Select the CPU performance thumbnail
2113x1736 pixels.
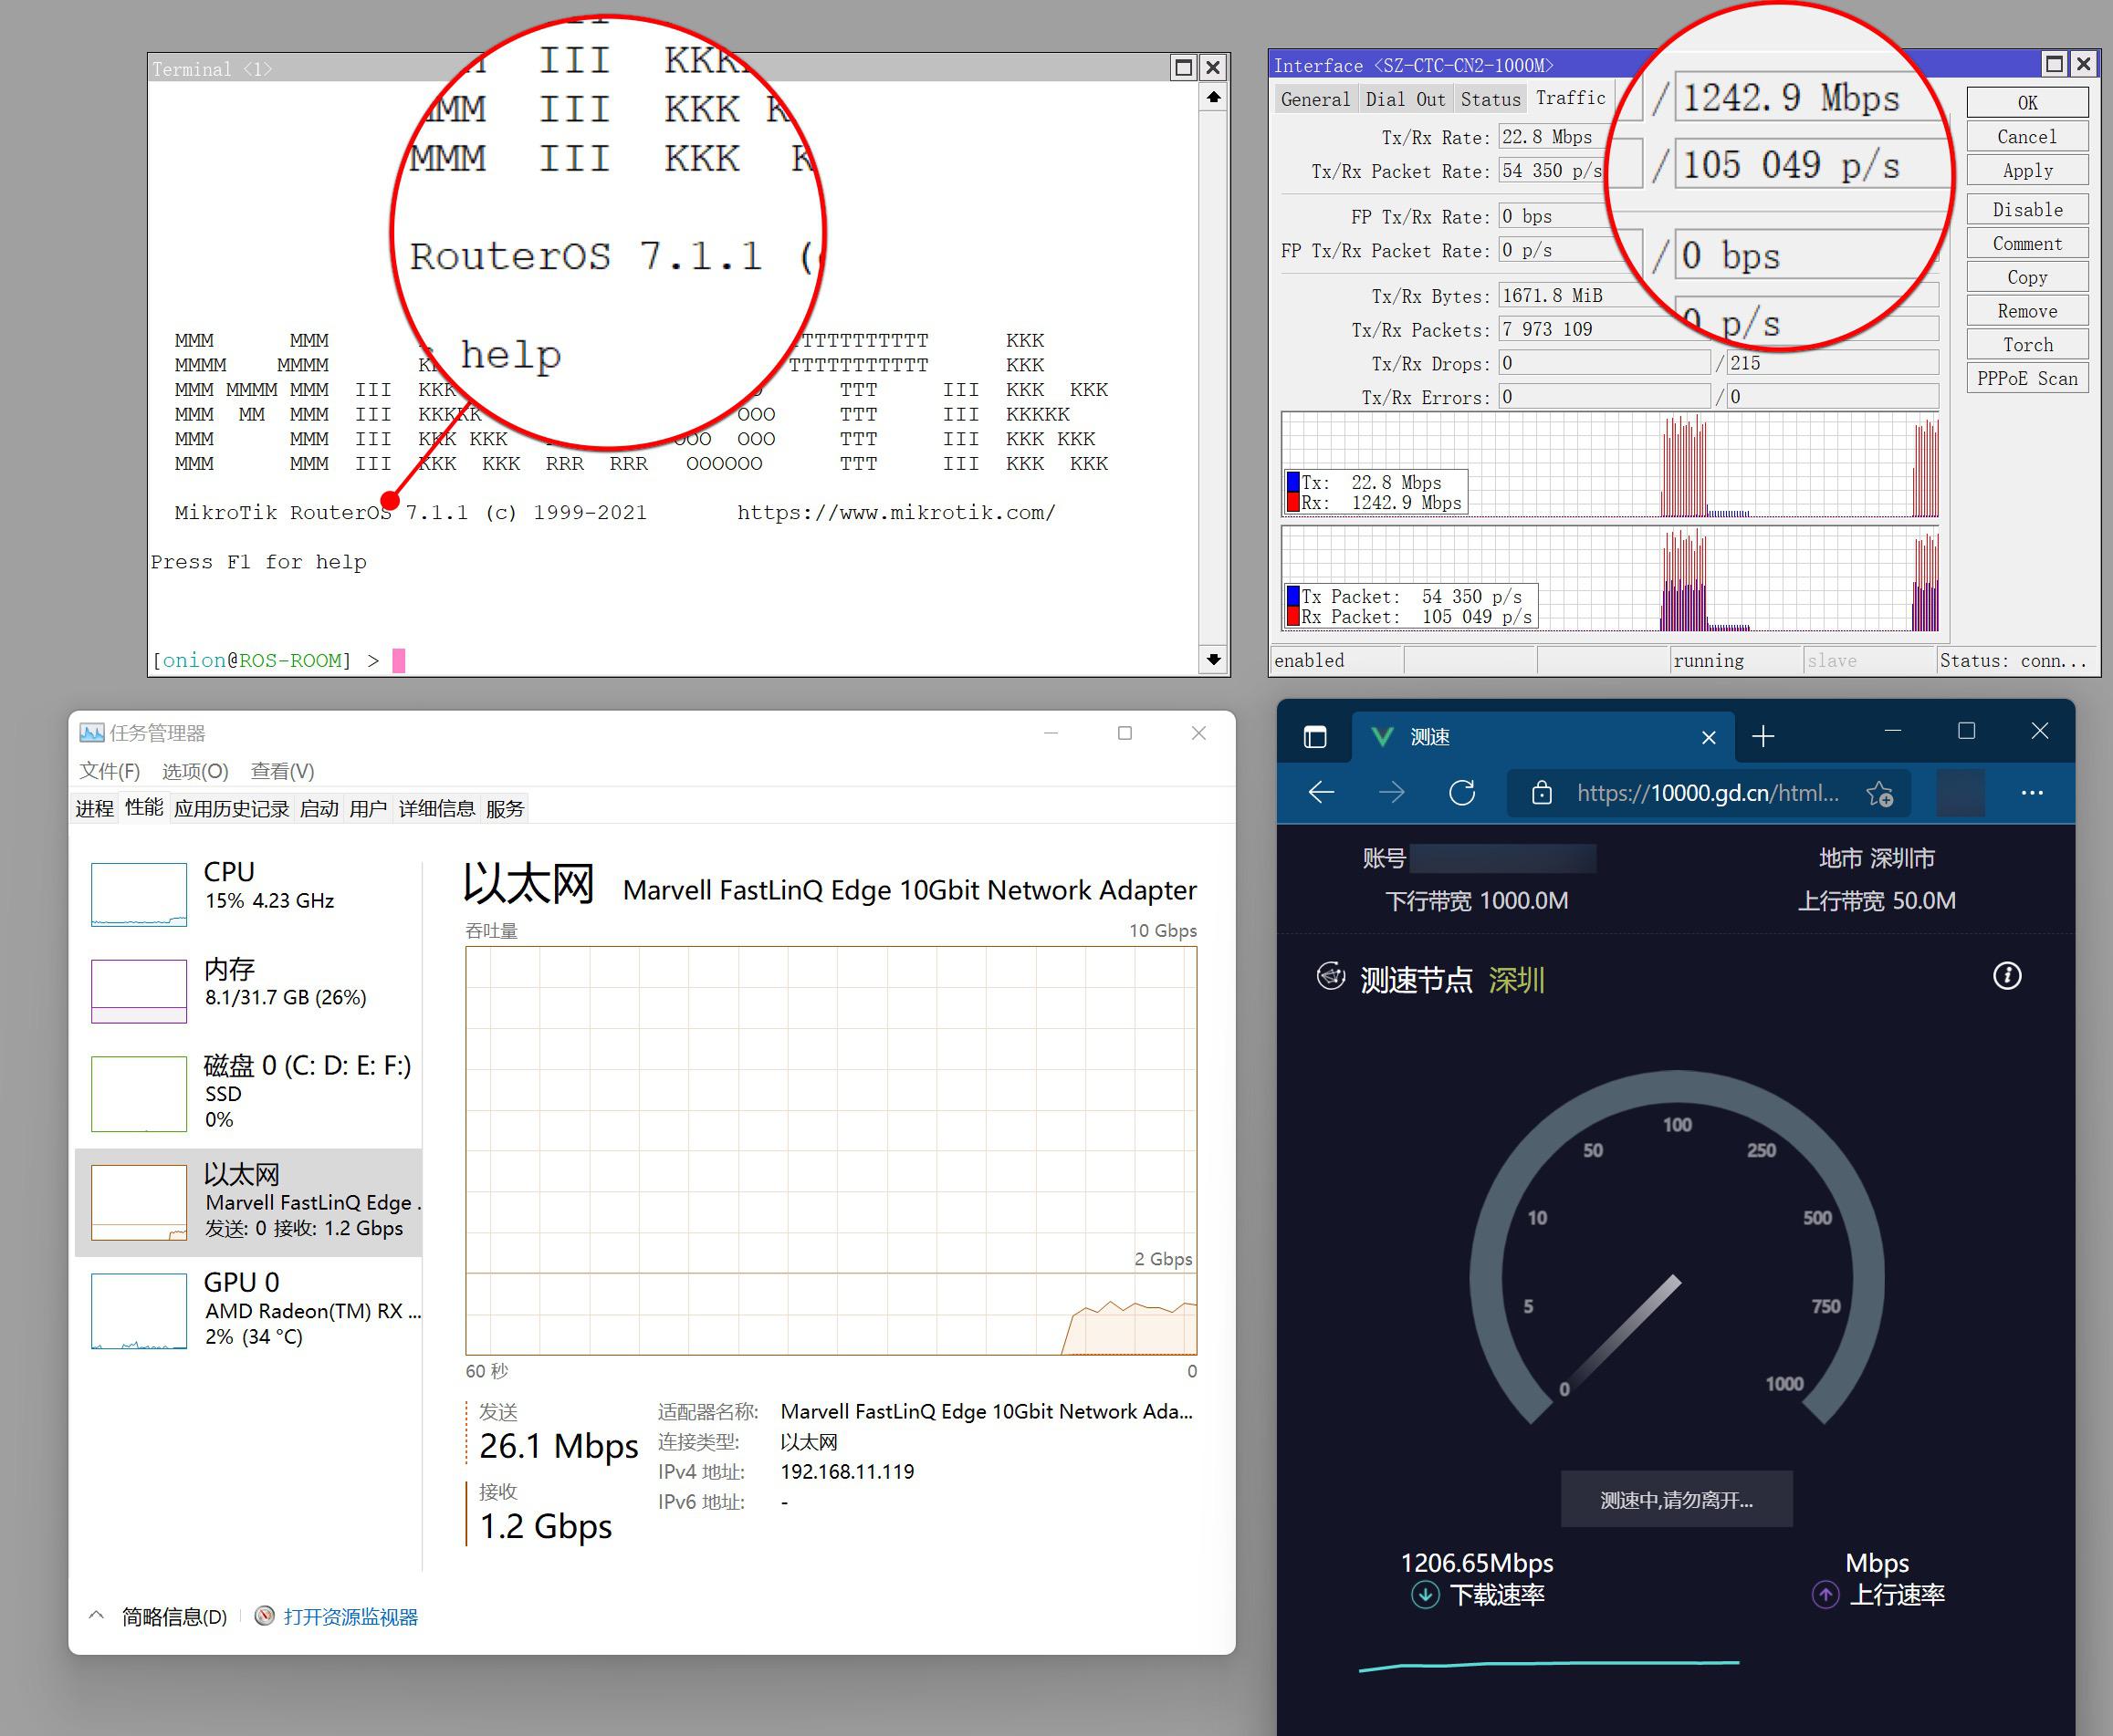(x=139, y=894)
